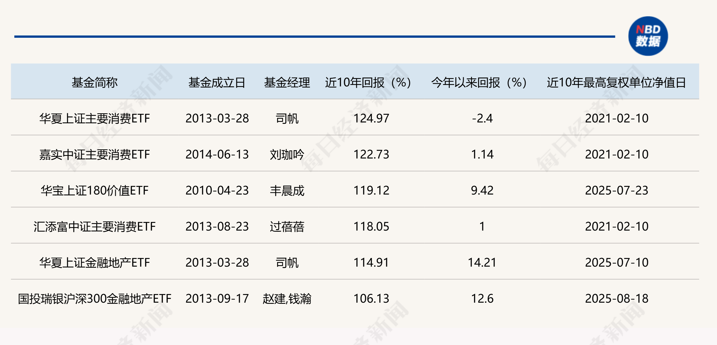
Task: Click fund managers 赵建,钱瀚 cell
Action: pos(287,299)
